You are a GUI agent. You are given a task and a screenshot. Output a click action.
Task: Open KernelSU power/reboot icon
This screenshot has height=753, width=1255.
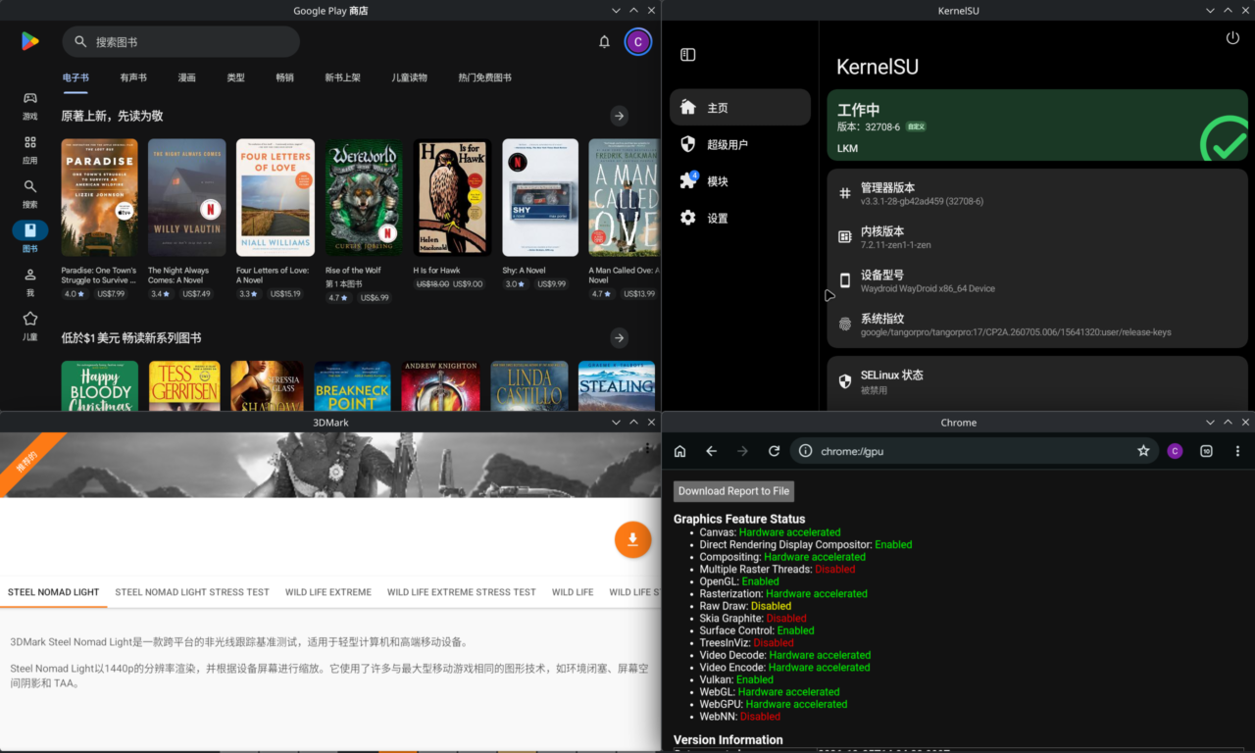[x=1232, y=38]
